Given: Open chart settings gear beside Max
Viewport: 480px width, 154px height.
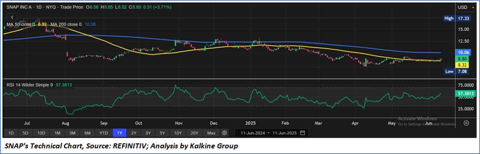Looking at the screenshot, I should [225, 133].
